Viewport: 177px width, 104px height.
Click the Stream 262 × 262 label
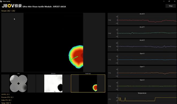8,11
